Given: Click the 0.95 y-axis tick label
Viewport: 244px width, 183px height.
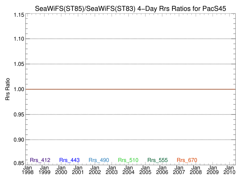Looking at the screenshot, I should click(x=19, y=114).
